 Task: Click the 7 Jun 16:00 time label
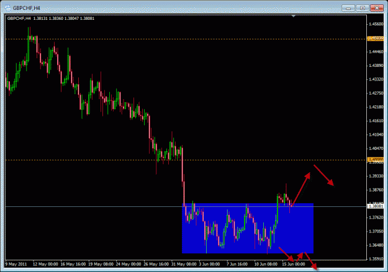click(x=237, y=264)
